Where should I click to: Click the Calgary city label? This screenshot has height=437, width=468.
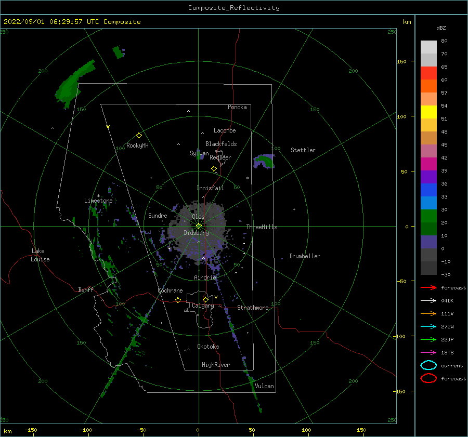pyautogui.click(x=203, y=306)
